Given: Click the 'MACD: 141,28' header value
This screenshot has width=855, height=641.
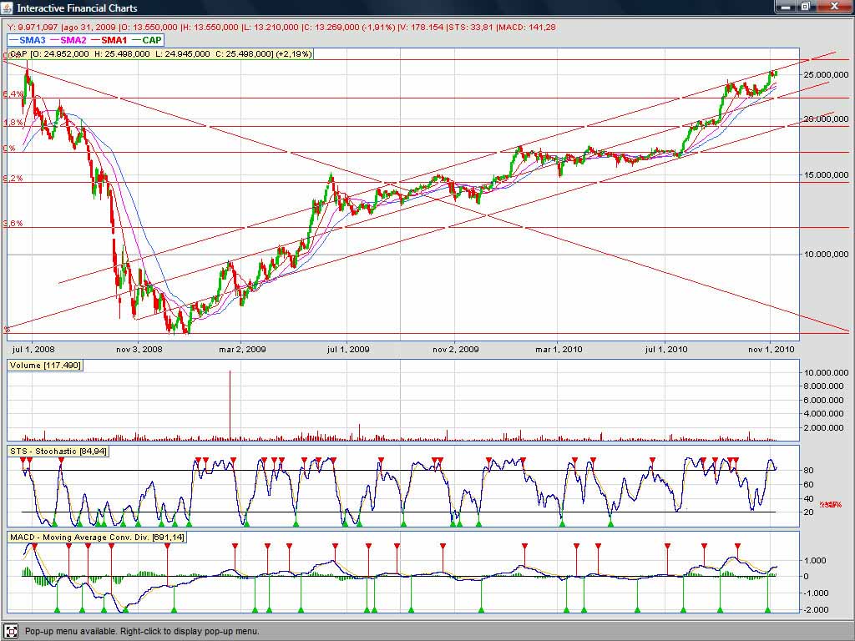Looking at the screenshot, I should [x=527, y=27].
